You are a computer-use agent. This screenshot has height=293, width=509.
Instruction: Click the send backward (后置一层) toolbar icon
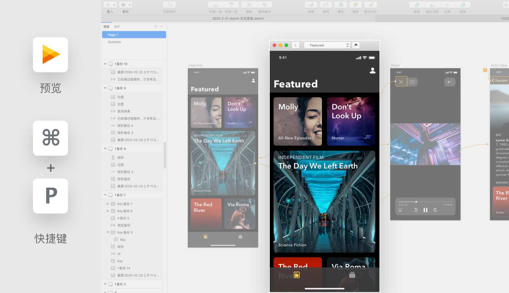tap(231, 5)
